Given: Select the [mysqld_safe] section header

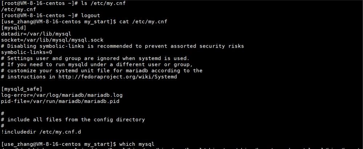Looking at the screenshot, I should [22, 89].
